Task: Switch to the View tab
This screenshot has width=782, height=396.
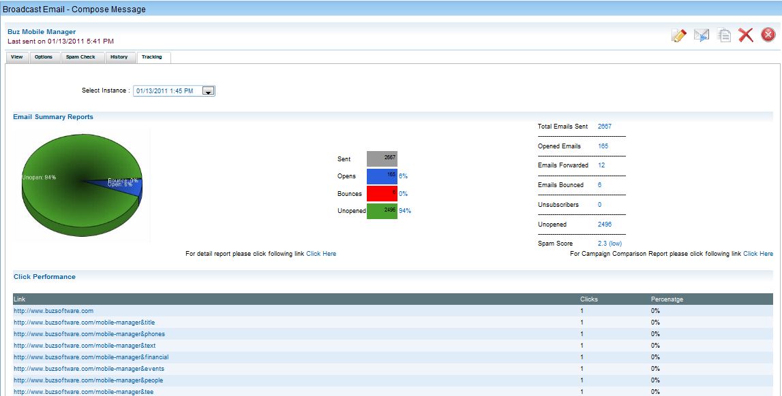Action: tap(17, 57)
